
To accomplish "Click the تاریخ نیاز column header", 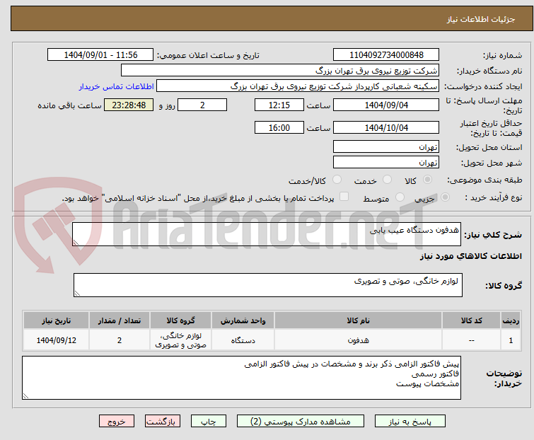I will click(x=56, y=320).
